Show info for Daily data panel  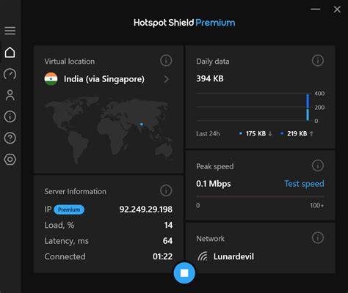click(318, 61)
